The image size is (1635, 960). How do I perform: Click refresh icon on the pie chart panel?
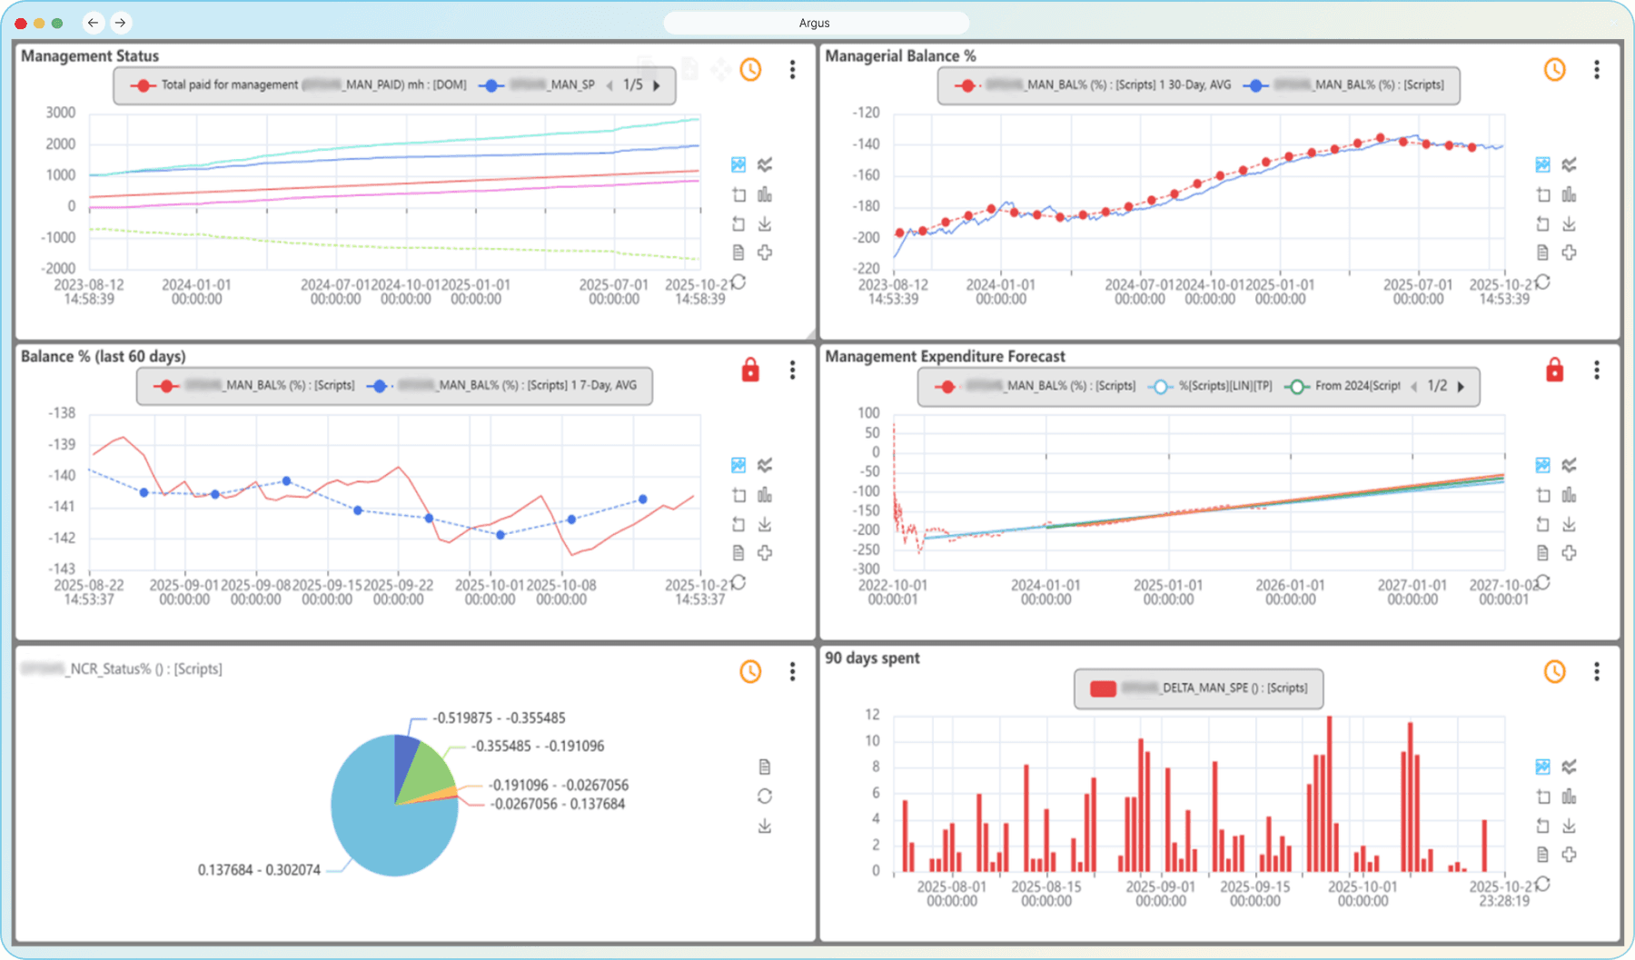pyautogui.click(x=765, y=797)
